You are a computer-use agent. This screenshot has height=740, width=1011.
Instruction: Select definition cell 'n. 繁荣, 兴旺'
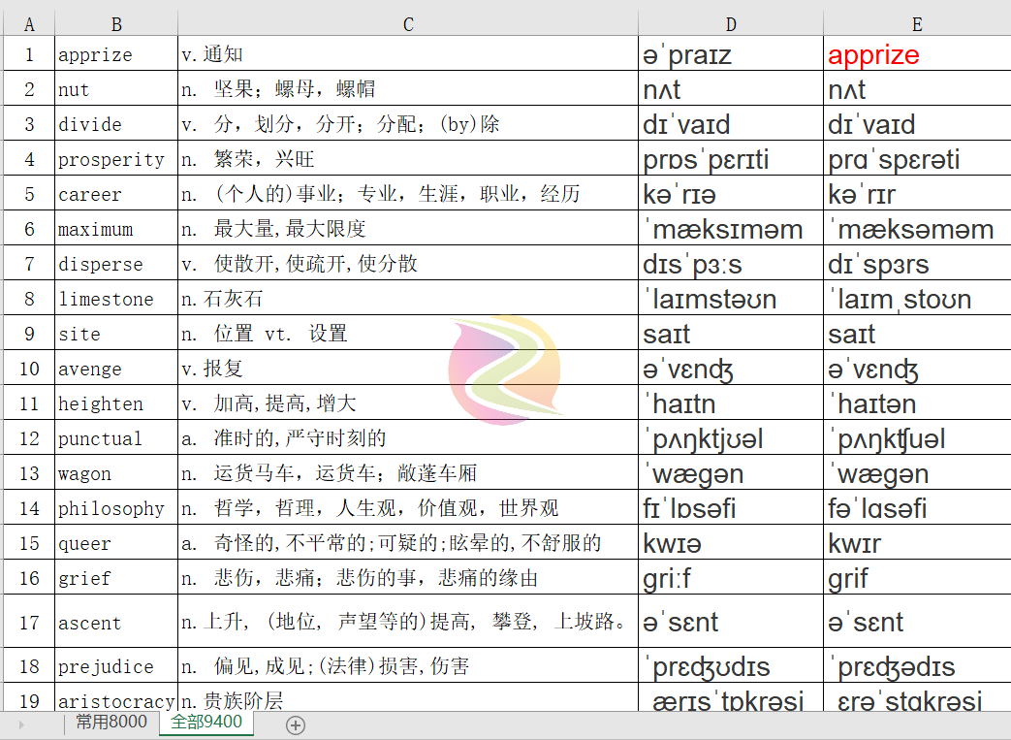tap(408, 158)
